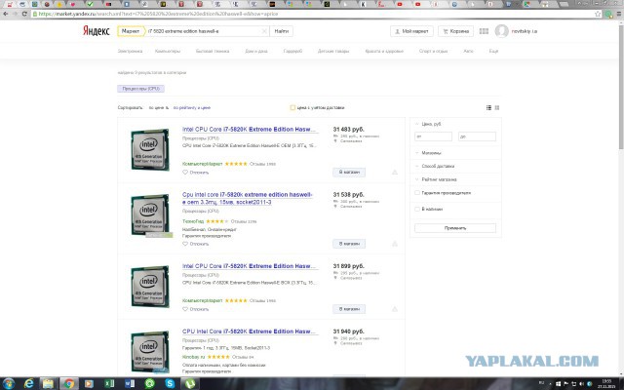Open Word from the taskbar
Screen dimensions: 624x390
tap(130, 383)
